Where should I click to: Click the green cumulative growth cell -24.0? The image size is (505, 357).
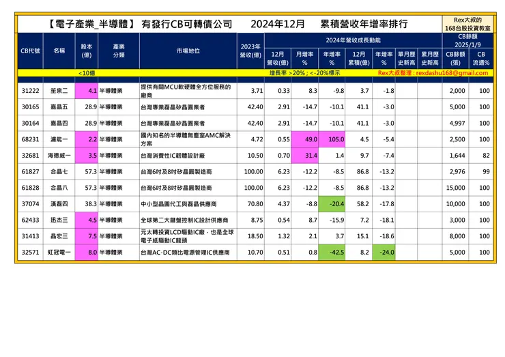pyautogui.click(x=384, y=253)
